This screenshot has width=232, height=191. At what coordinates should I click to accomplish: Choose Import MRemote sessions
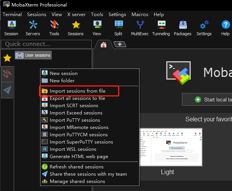[90, 127]
